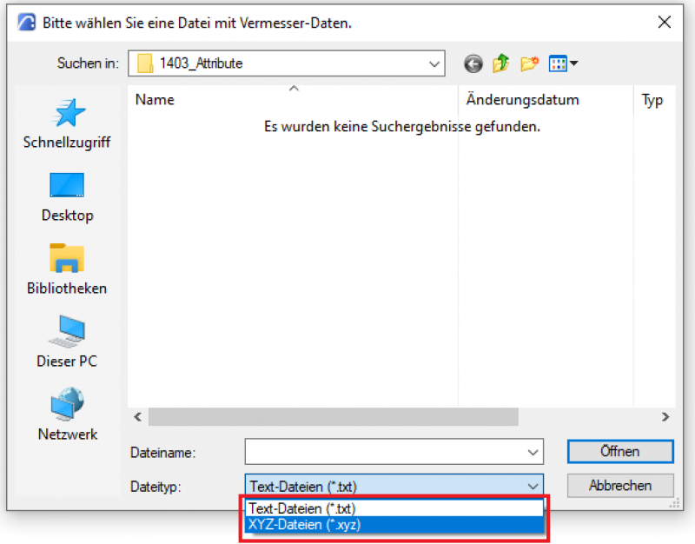Expand the Suchen in folder dropdown
This screenshot has height=544, width=695.
point(434,63)
